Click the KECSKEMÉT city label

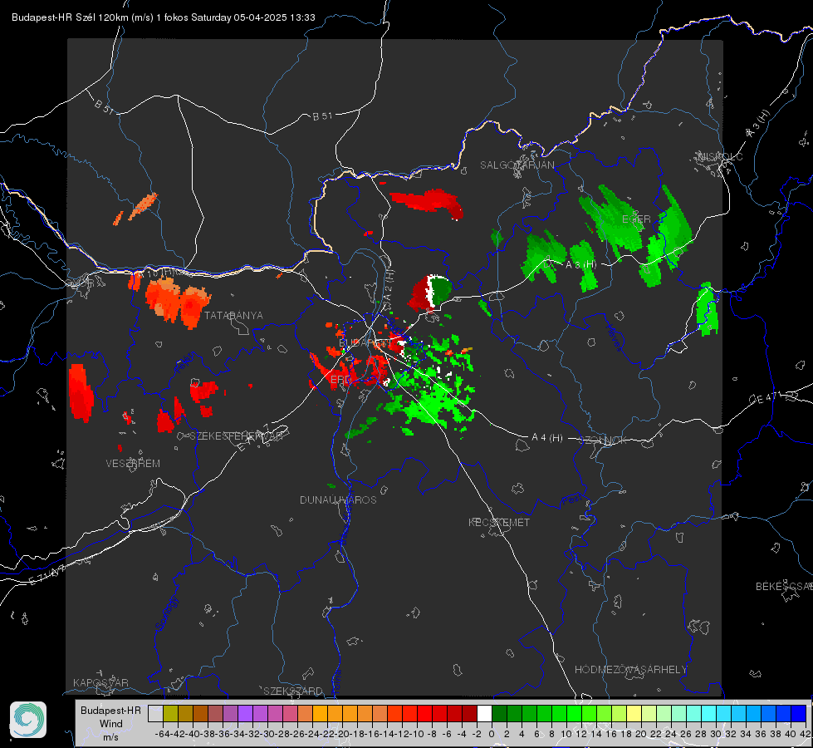pos(499,523)
